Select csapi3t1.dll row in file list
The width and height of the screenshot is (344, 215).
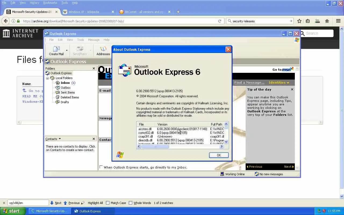coord(180,137)
